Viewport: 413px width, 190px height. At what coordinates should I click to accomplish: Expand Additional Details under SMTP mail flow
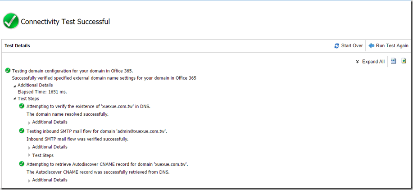coord(30,147)
